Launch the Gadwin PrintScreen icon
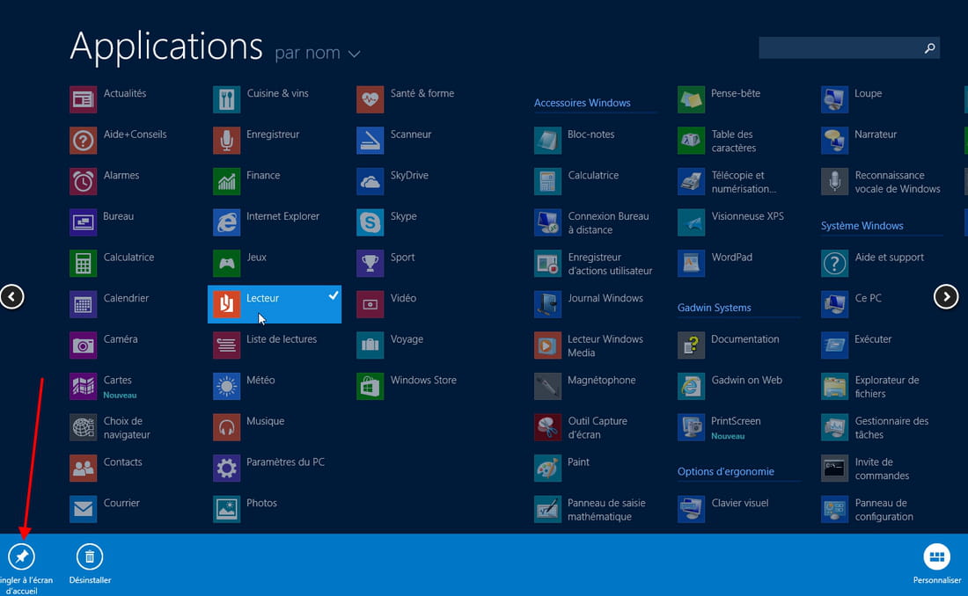The height and width of the screenshot is (596, 968). tap(691, 427)
